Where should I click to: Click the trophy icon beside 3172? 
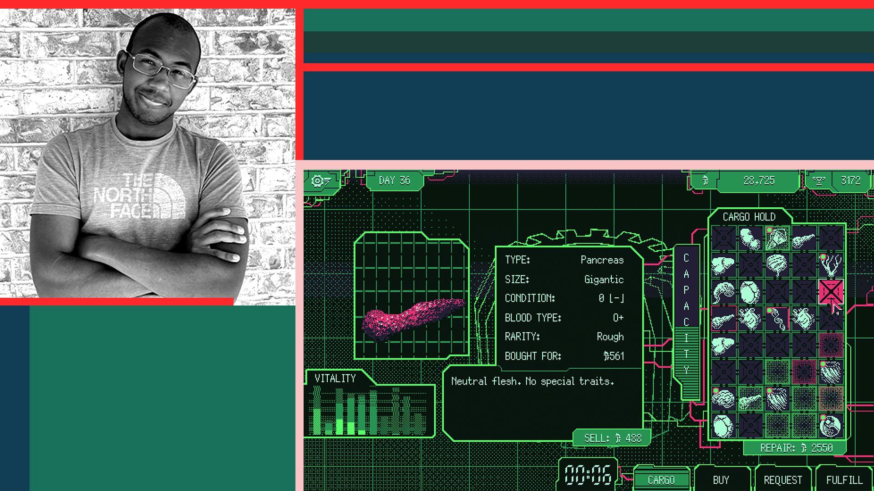point(818,180)
